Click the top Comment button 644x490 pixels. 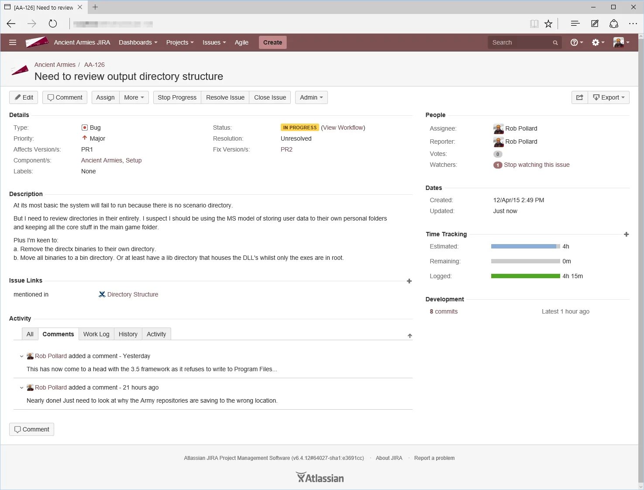[x=65, y=97]
